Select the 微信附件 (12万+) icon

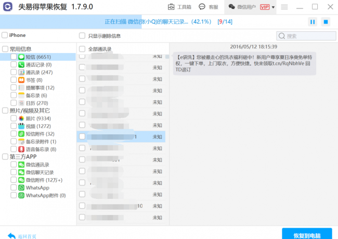click(x=21, y=180)
